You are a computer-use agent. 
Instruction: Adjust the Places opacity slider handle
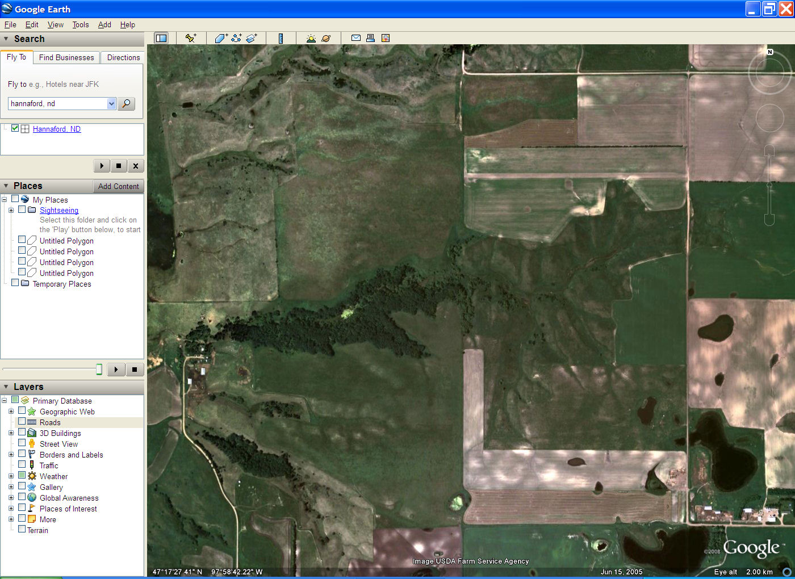99,370
